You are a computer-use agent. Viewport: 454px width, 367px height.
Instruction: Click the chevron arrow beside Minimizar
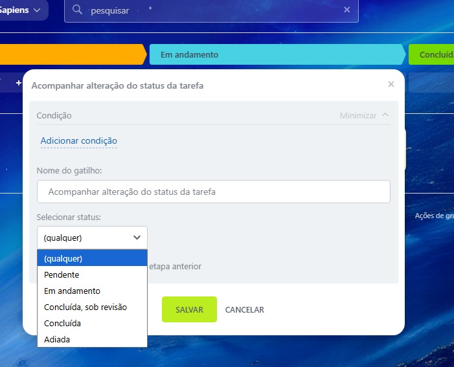[386, 115]
